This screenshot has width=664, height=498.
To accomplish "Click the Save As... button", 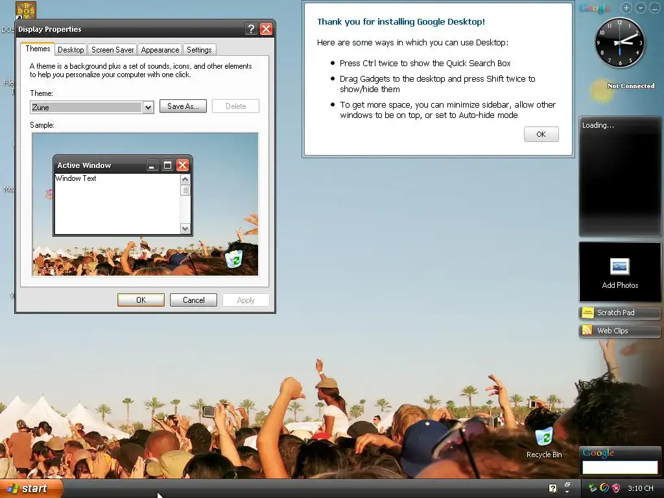I will pyautogui.click(x=183, y=106).
